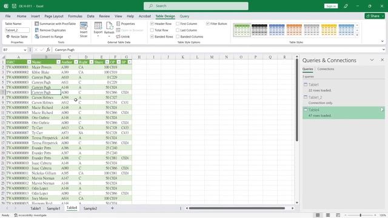Click the Excel app icon
388x218 pixels.
point(6,6)
